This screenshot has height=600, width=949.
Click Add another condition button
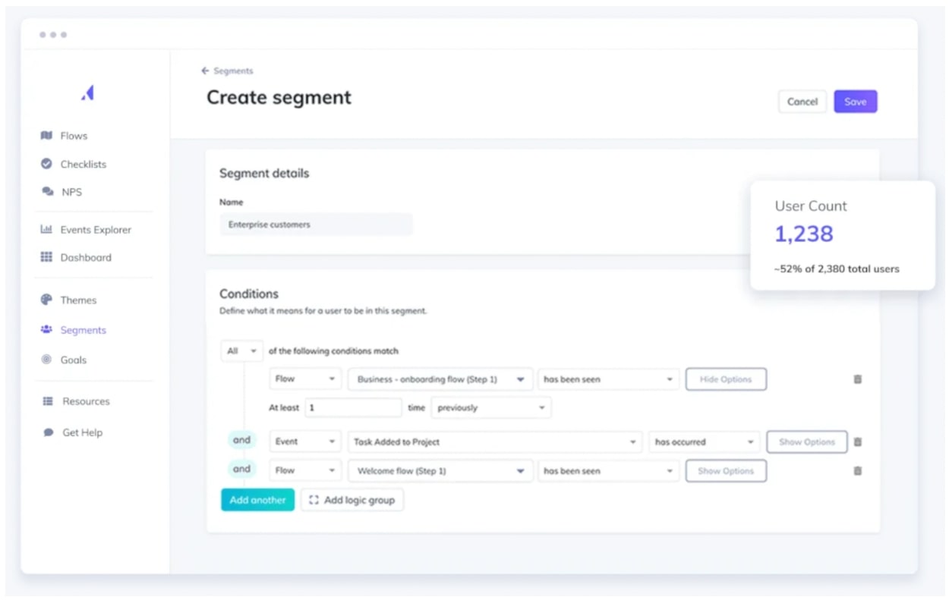pyautogui.click(x=257, y=500)
